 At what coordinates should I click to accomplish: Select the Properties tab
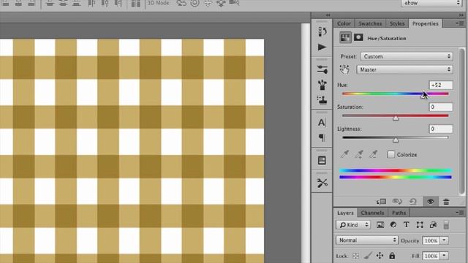(426, 23)
